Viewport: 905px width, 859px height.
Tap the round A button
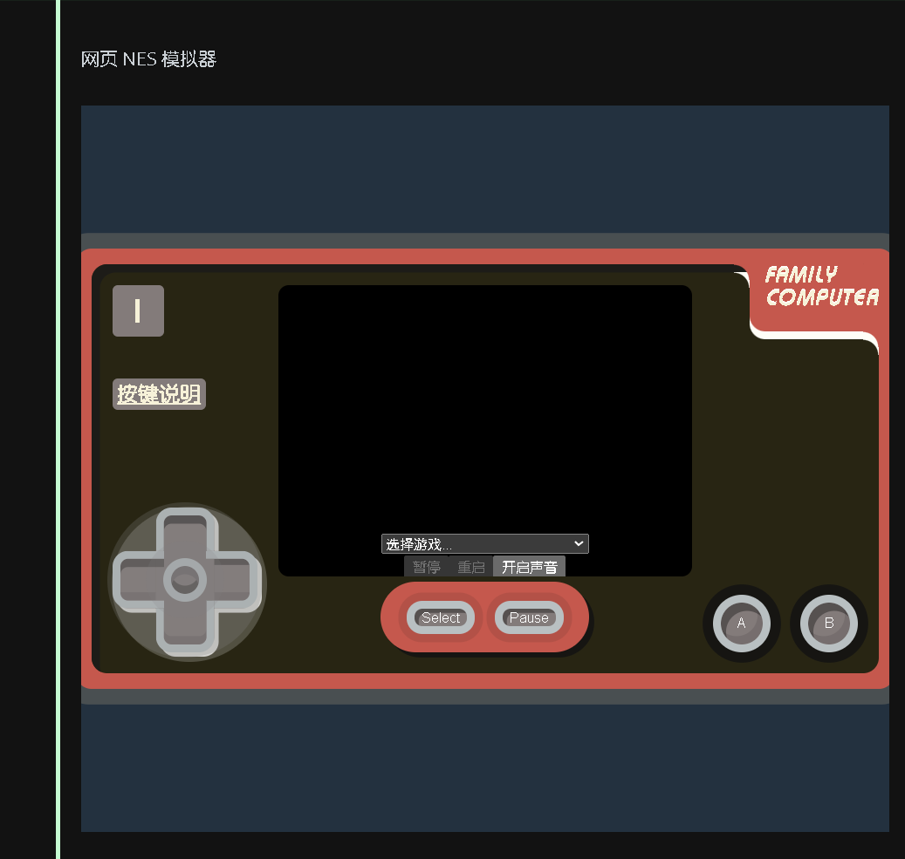[742, 624]
